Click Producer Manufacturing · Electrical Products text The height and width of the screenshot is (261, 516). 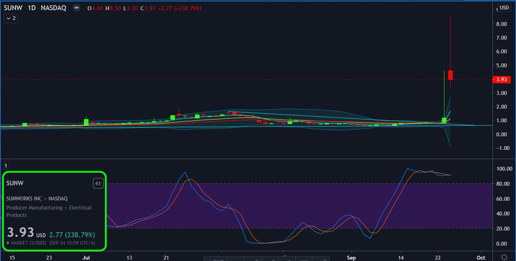coord(49,211)
